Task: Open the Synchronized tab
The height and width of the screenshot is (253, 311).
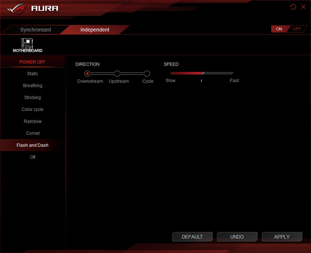Action: click(35, 30)
